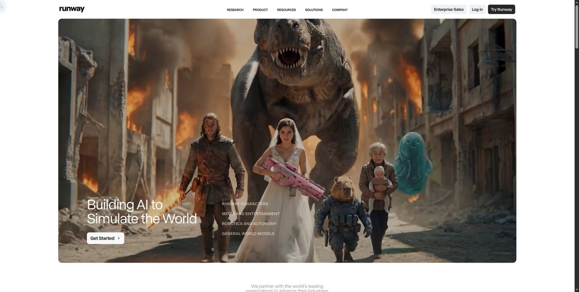Image resolution: width=579 pixels, height=292 pixels.
Task: Expand the Solutions navigation menu
Action: 314,10
